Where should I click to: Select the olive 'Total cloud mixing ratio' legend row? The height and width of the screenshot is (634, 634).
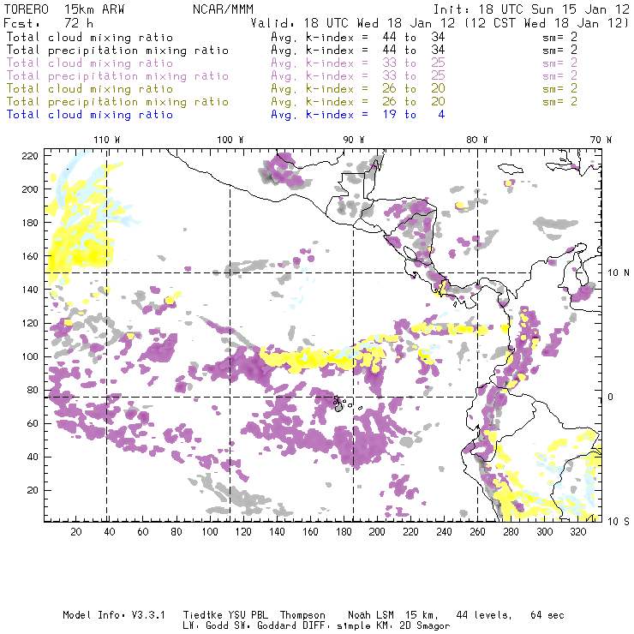(90, 89)
